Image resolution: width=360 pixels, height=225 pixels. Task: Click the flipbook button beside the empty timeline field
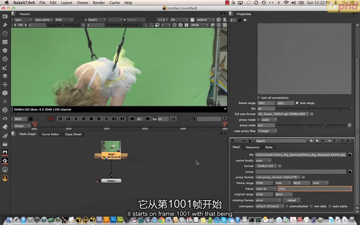[193, 119]
